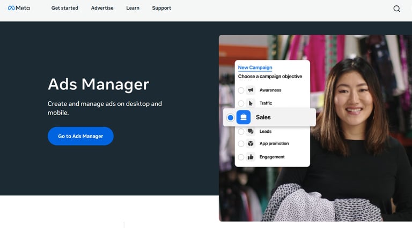Viewport: 412px width, 228px height.
Task: Select the Awareness radio button
Action: 241,90
